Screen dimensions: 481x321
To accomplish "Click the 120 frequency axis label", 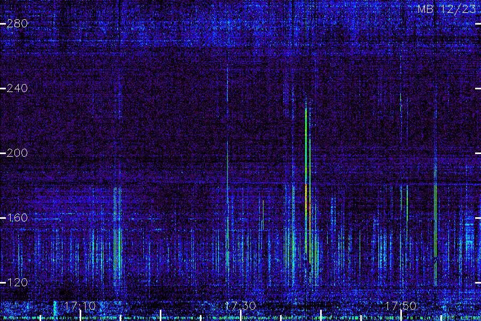I will coord(17,282).
